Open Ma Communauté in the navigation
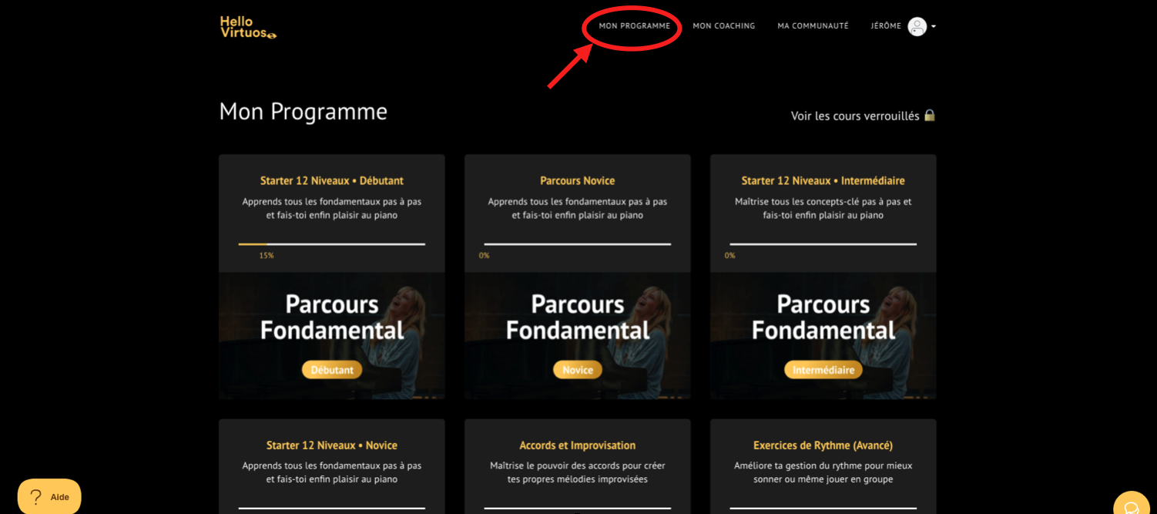Screen dimensions: 1157x514 coord(813,26)
